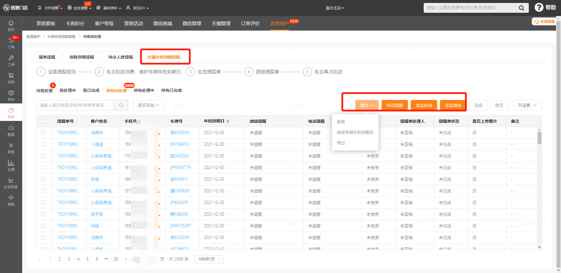Switch to 保险到期提醒 tab
This screenshot has height=273, width=561.
[82, 57]
